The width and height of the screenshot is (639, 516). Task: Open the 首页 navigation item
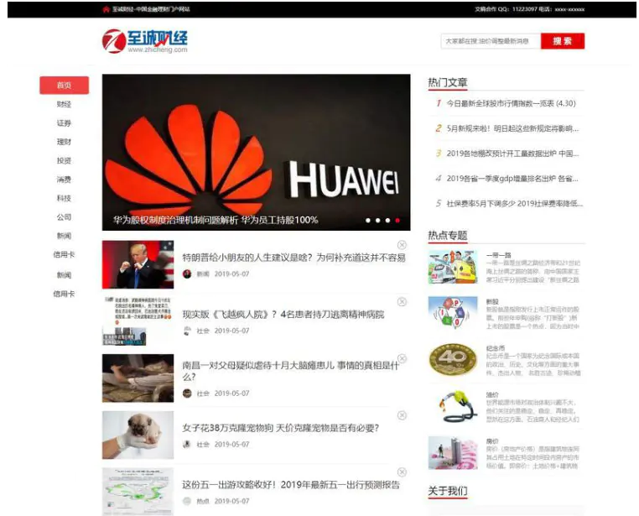[64, 86]
